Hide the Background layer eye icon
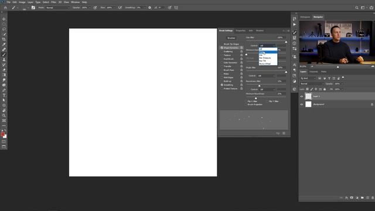The height and width of the screenshot is (211, 375). click(x=302, y=104)
